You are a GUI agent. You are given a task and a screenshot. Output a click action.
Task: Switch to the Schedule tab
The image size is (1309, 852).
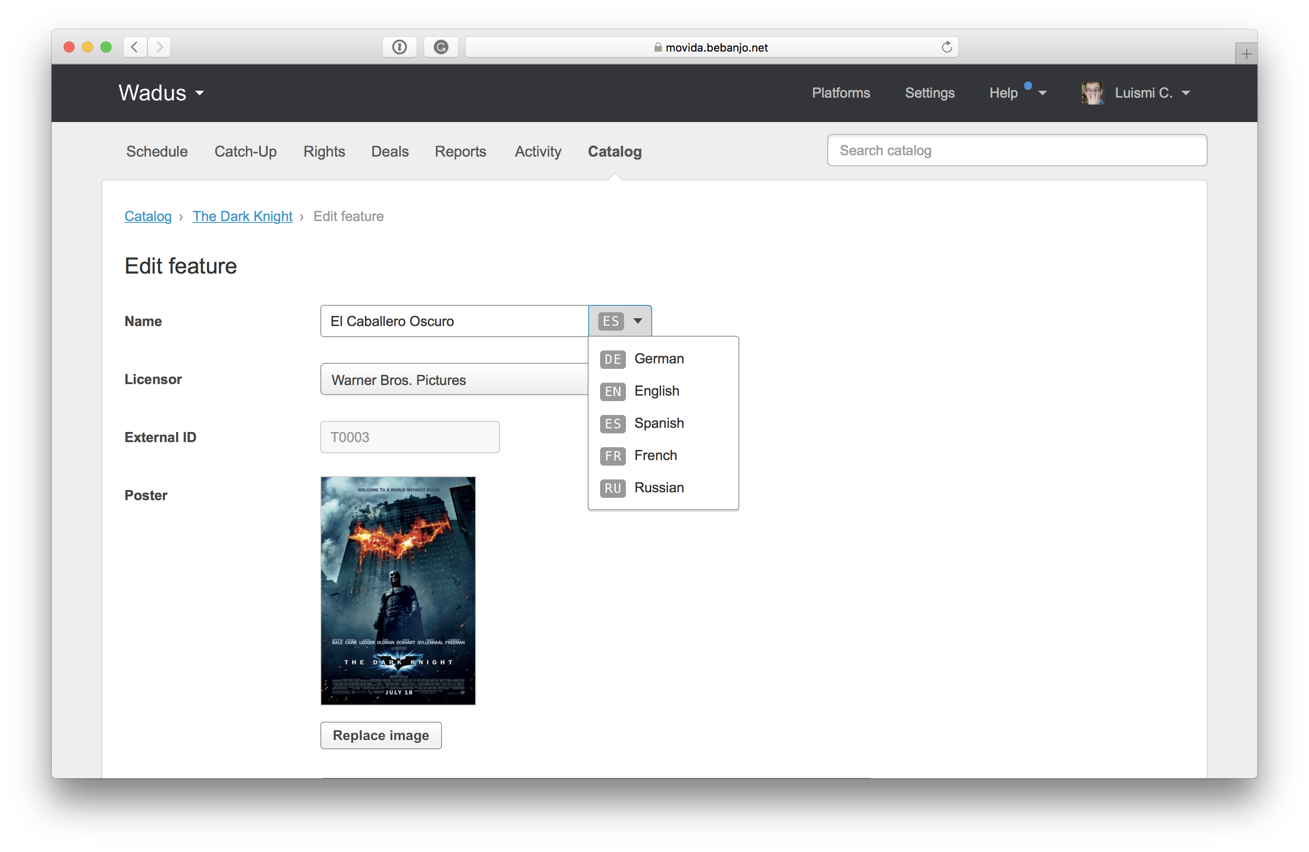click(157, 152)
